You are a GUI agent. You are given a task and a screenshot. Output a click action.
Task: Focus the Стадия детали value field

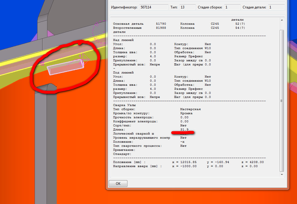click(x=276, y=7)
